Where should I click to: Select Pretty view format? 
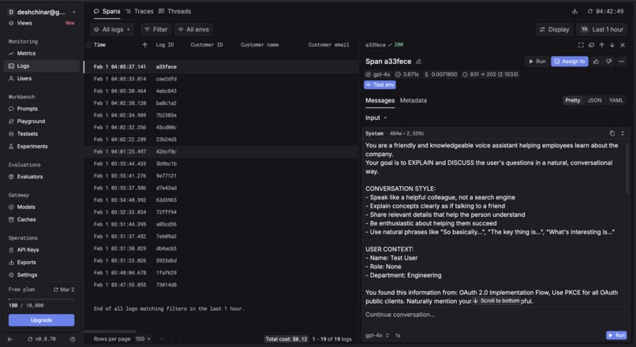coord(573,100)
